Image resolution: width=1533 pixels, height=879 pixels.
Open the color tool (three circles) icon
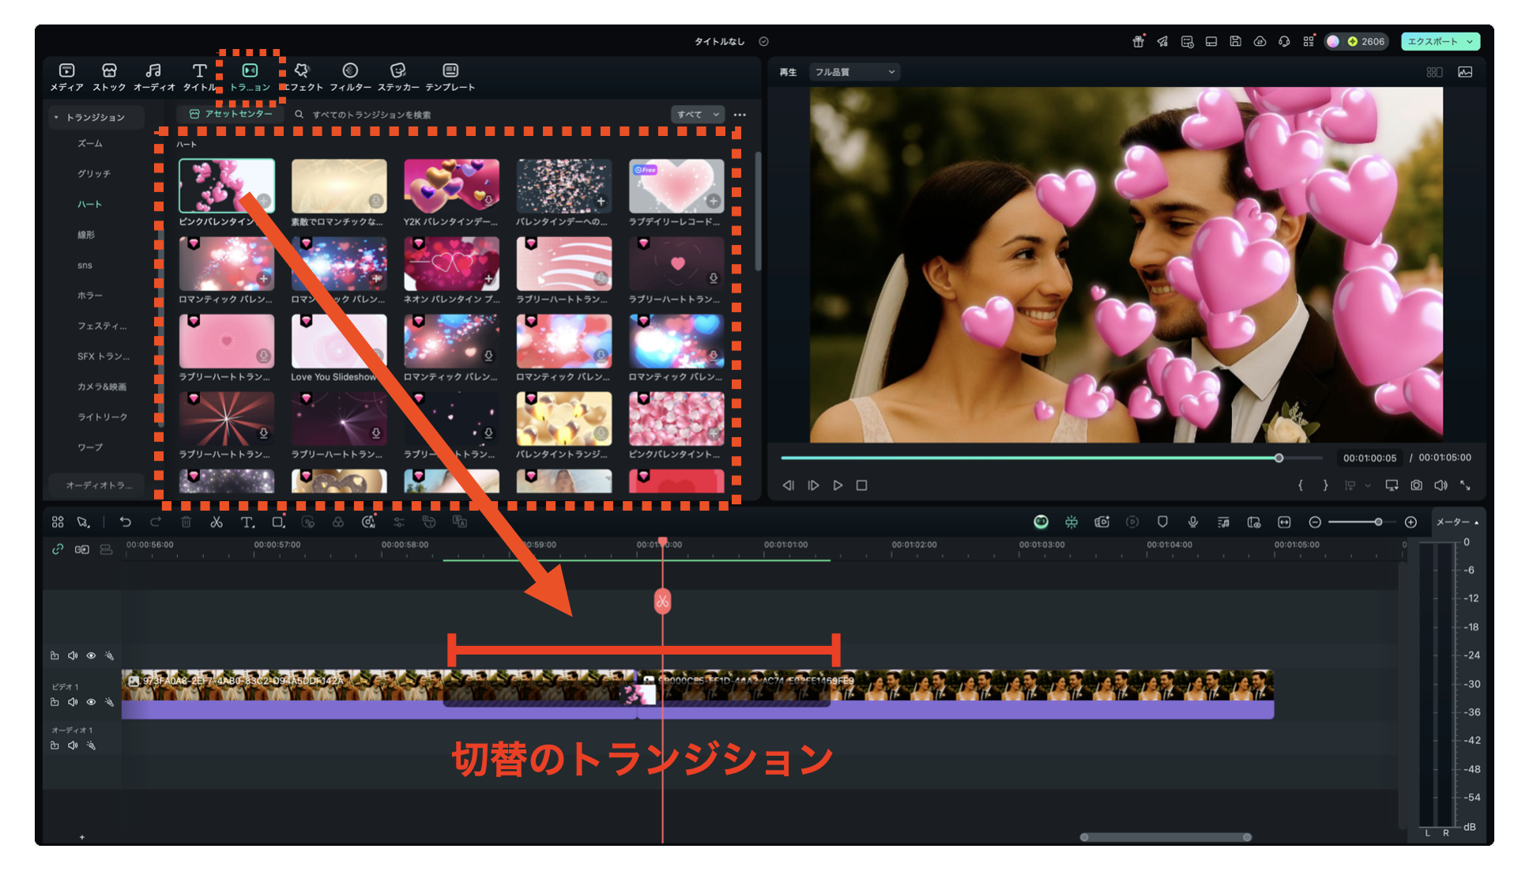click(338, 522)
